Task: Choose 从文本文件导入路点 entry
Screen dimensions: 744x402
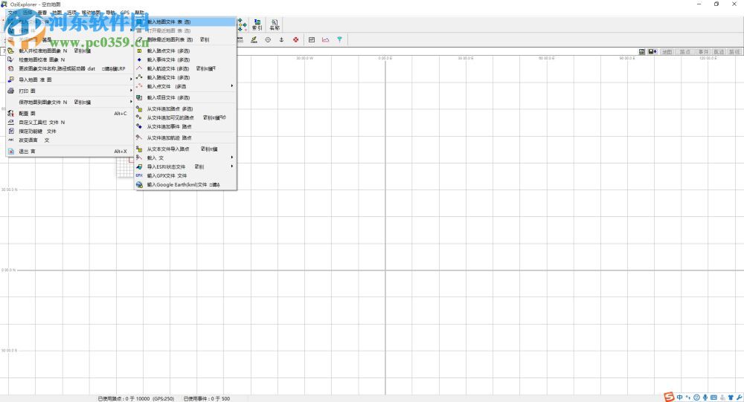Action: click(185, 149)
